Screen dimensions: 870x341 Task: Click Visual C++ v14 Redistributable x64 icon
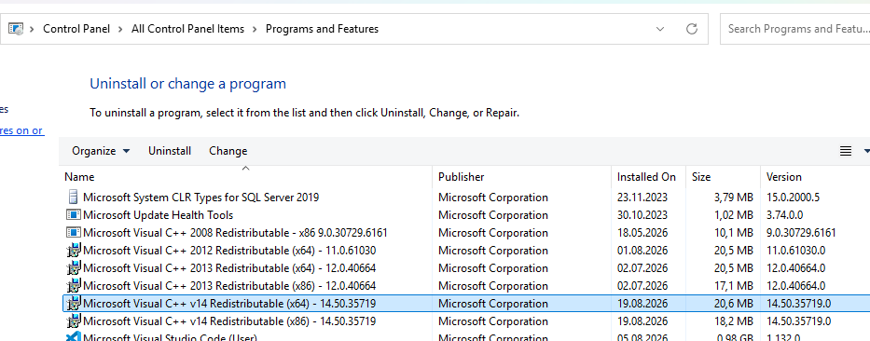[x=74, y=304]
